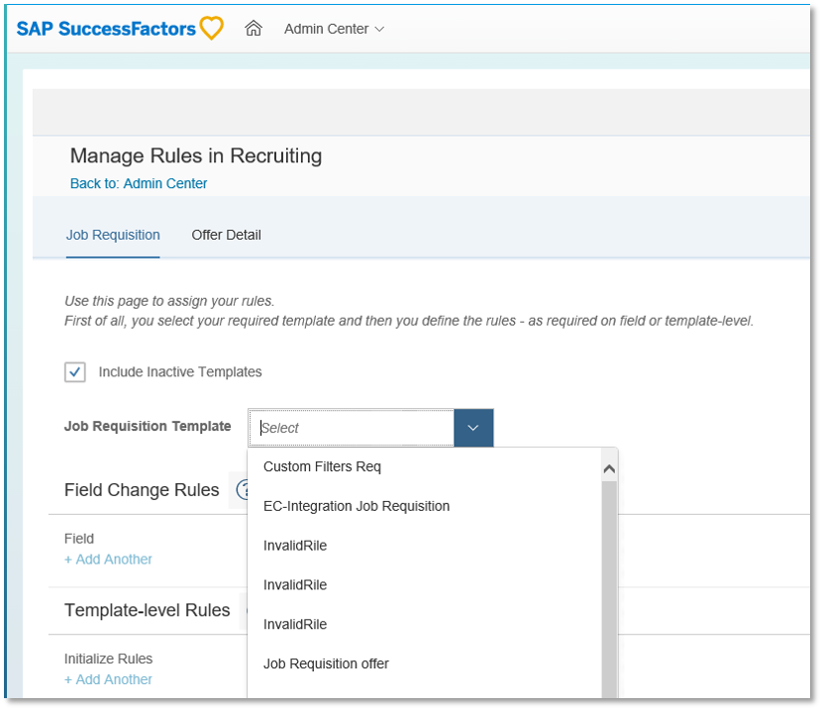The height and width of the screenshot is (710, 822).
Task: Choose Job Requisition offer template
Action: point(326,663)
